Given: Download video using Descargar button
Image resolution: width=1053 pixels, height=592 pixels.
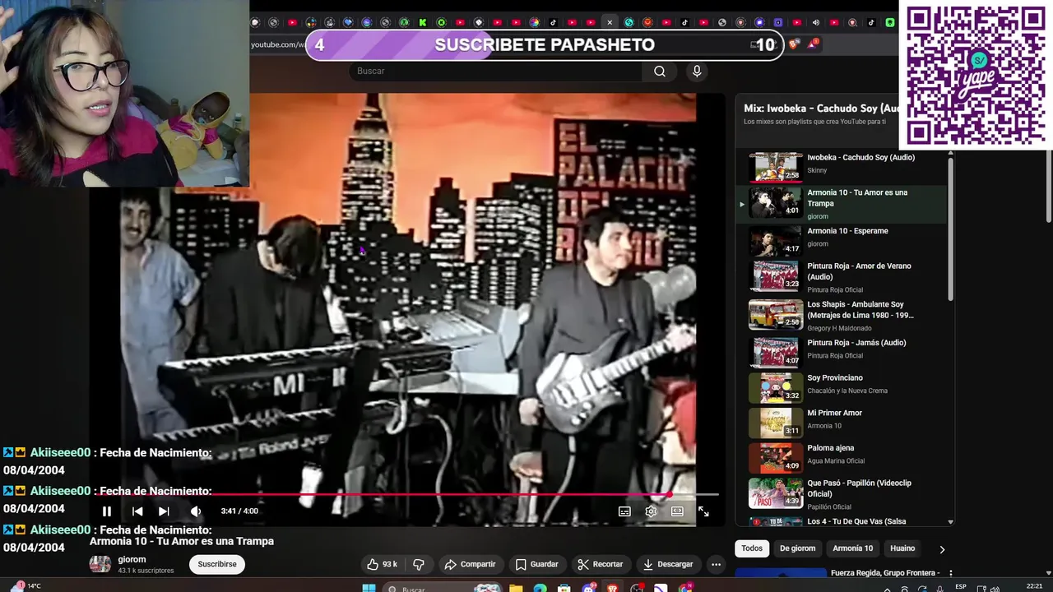Looking at the screenshot, I should pos(668,564).
